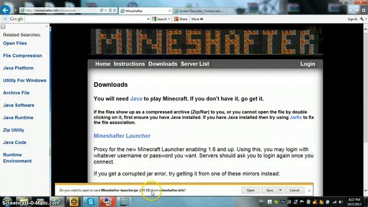Viewport: 368px width, 207px height.
Task: Click the Java link in the heading
Action: pyautogui.click(x=136, y=99)
